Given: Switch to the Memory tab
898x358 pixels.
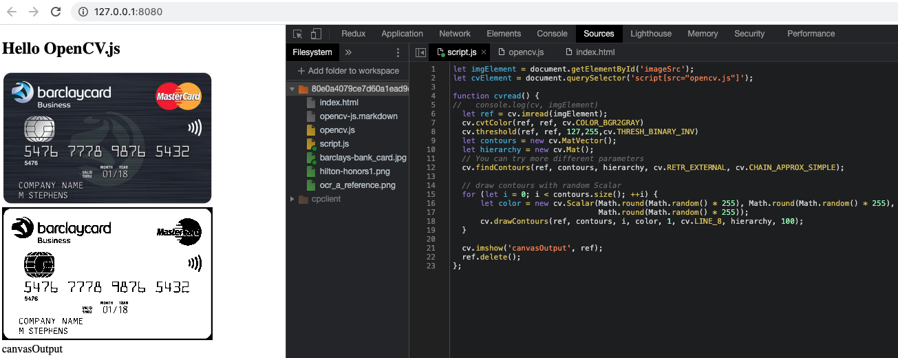Looking at the screenshot, I should [703, 34].
